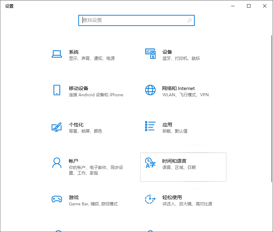Click the 网络和 Internet globe icon
Image resolution: width=273 pixels, height=232 pixels.
tap(150, 90)
